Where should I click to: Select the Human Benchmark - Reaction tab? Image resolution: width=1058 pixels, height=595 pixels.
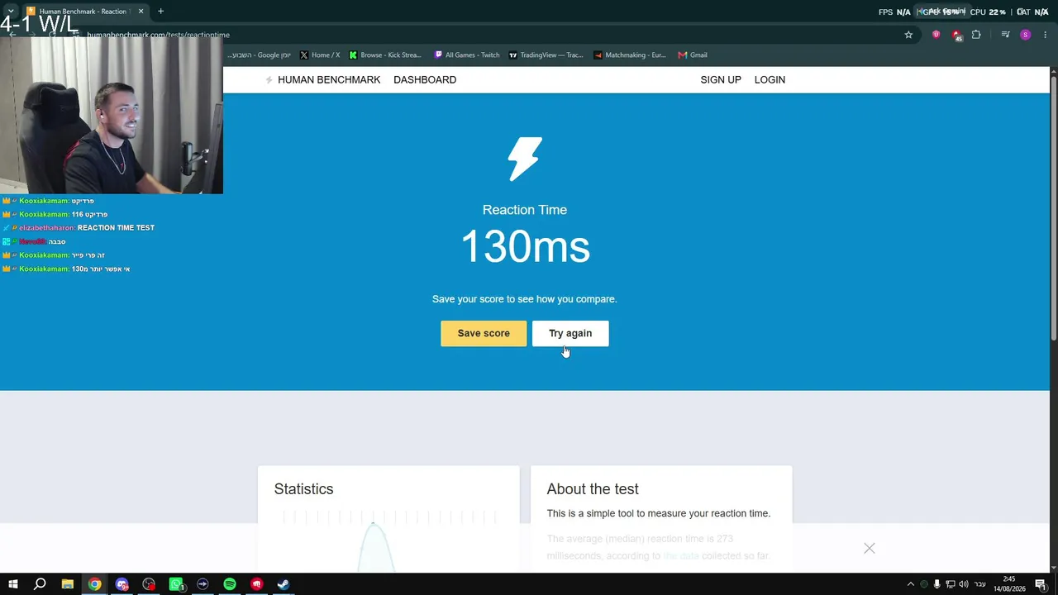pos(85,12)
